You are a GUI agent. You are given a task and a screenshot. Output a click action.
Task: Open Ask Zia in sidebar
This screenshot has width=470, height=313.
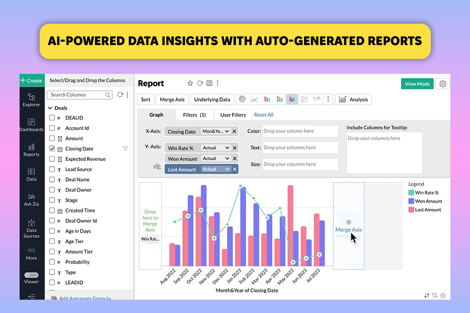31,200
